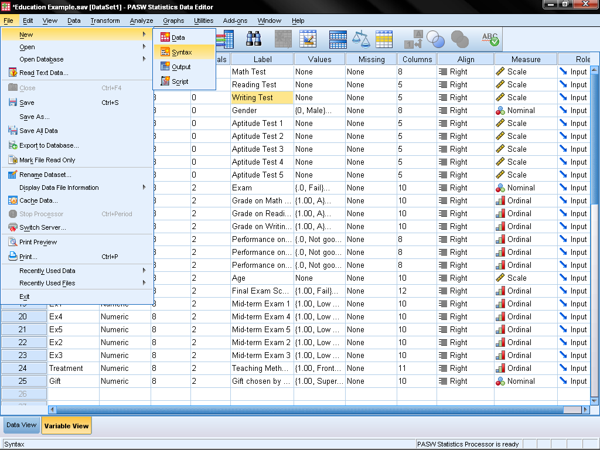The image size is (600, 450).
Task: Click the Measure column header
Action: coord(526,59)
